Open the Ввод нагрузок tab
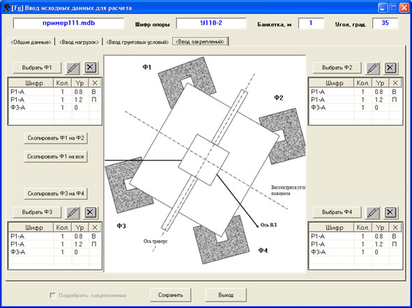 coord(79,42)
